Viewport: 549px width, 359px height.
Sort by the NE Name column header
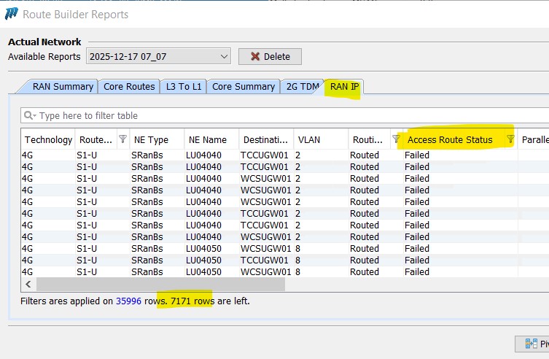(x=208, y=139)
